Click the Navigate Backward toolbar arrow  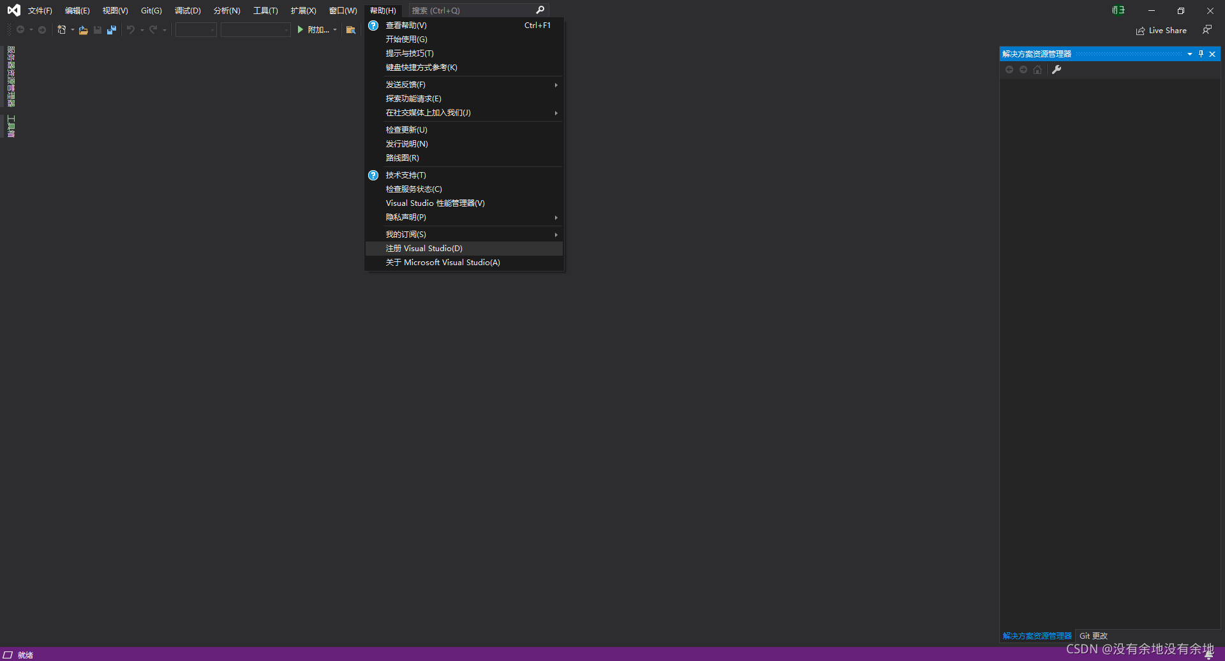(x=20, y=30)
